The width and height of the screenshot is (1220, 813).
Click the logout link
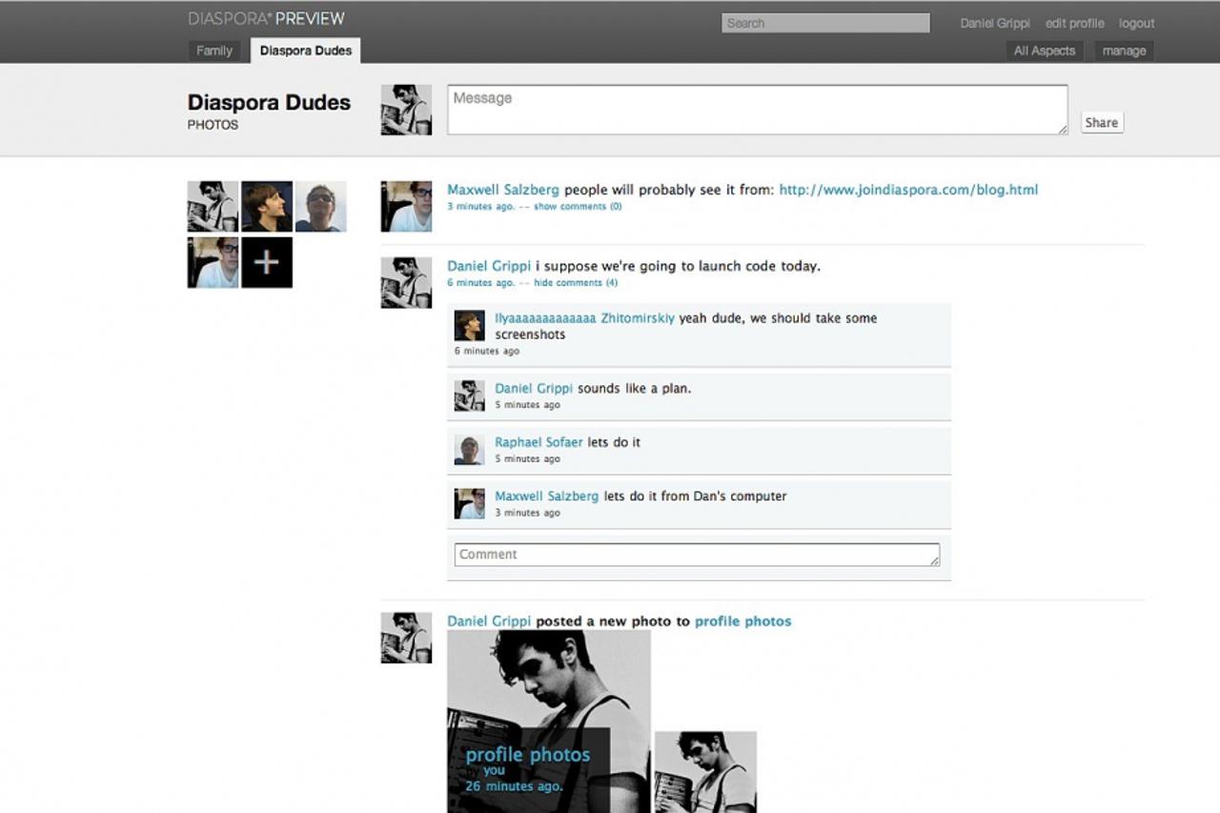click(x=1136, y=23)
